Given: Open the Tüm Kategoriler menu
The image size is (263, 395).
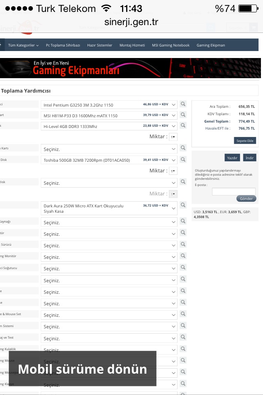Looking at the screenshot, I should [x=23, y=45].
